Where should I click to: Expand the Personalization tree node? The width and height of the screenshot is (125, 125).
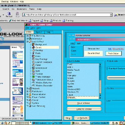pyautogui.click(x=27, y=94)
